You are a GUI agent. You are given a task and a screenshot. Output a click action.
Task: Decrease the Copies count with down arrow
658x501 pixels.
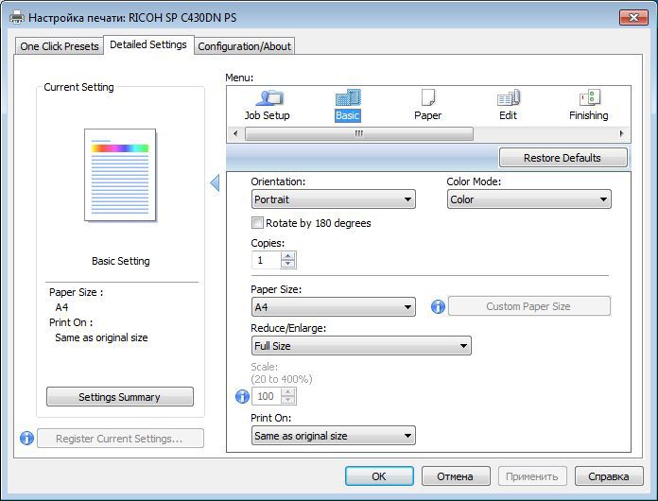tap(287, 264)
